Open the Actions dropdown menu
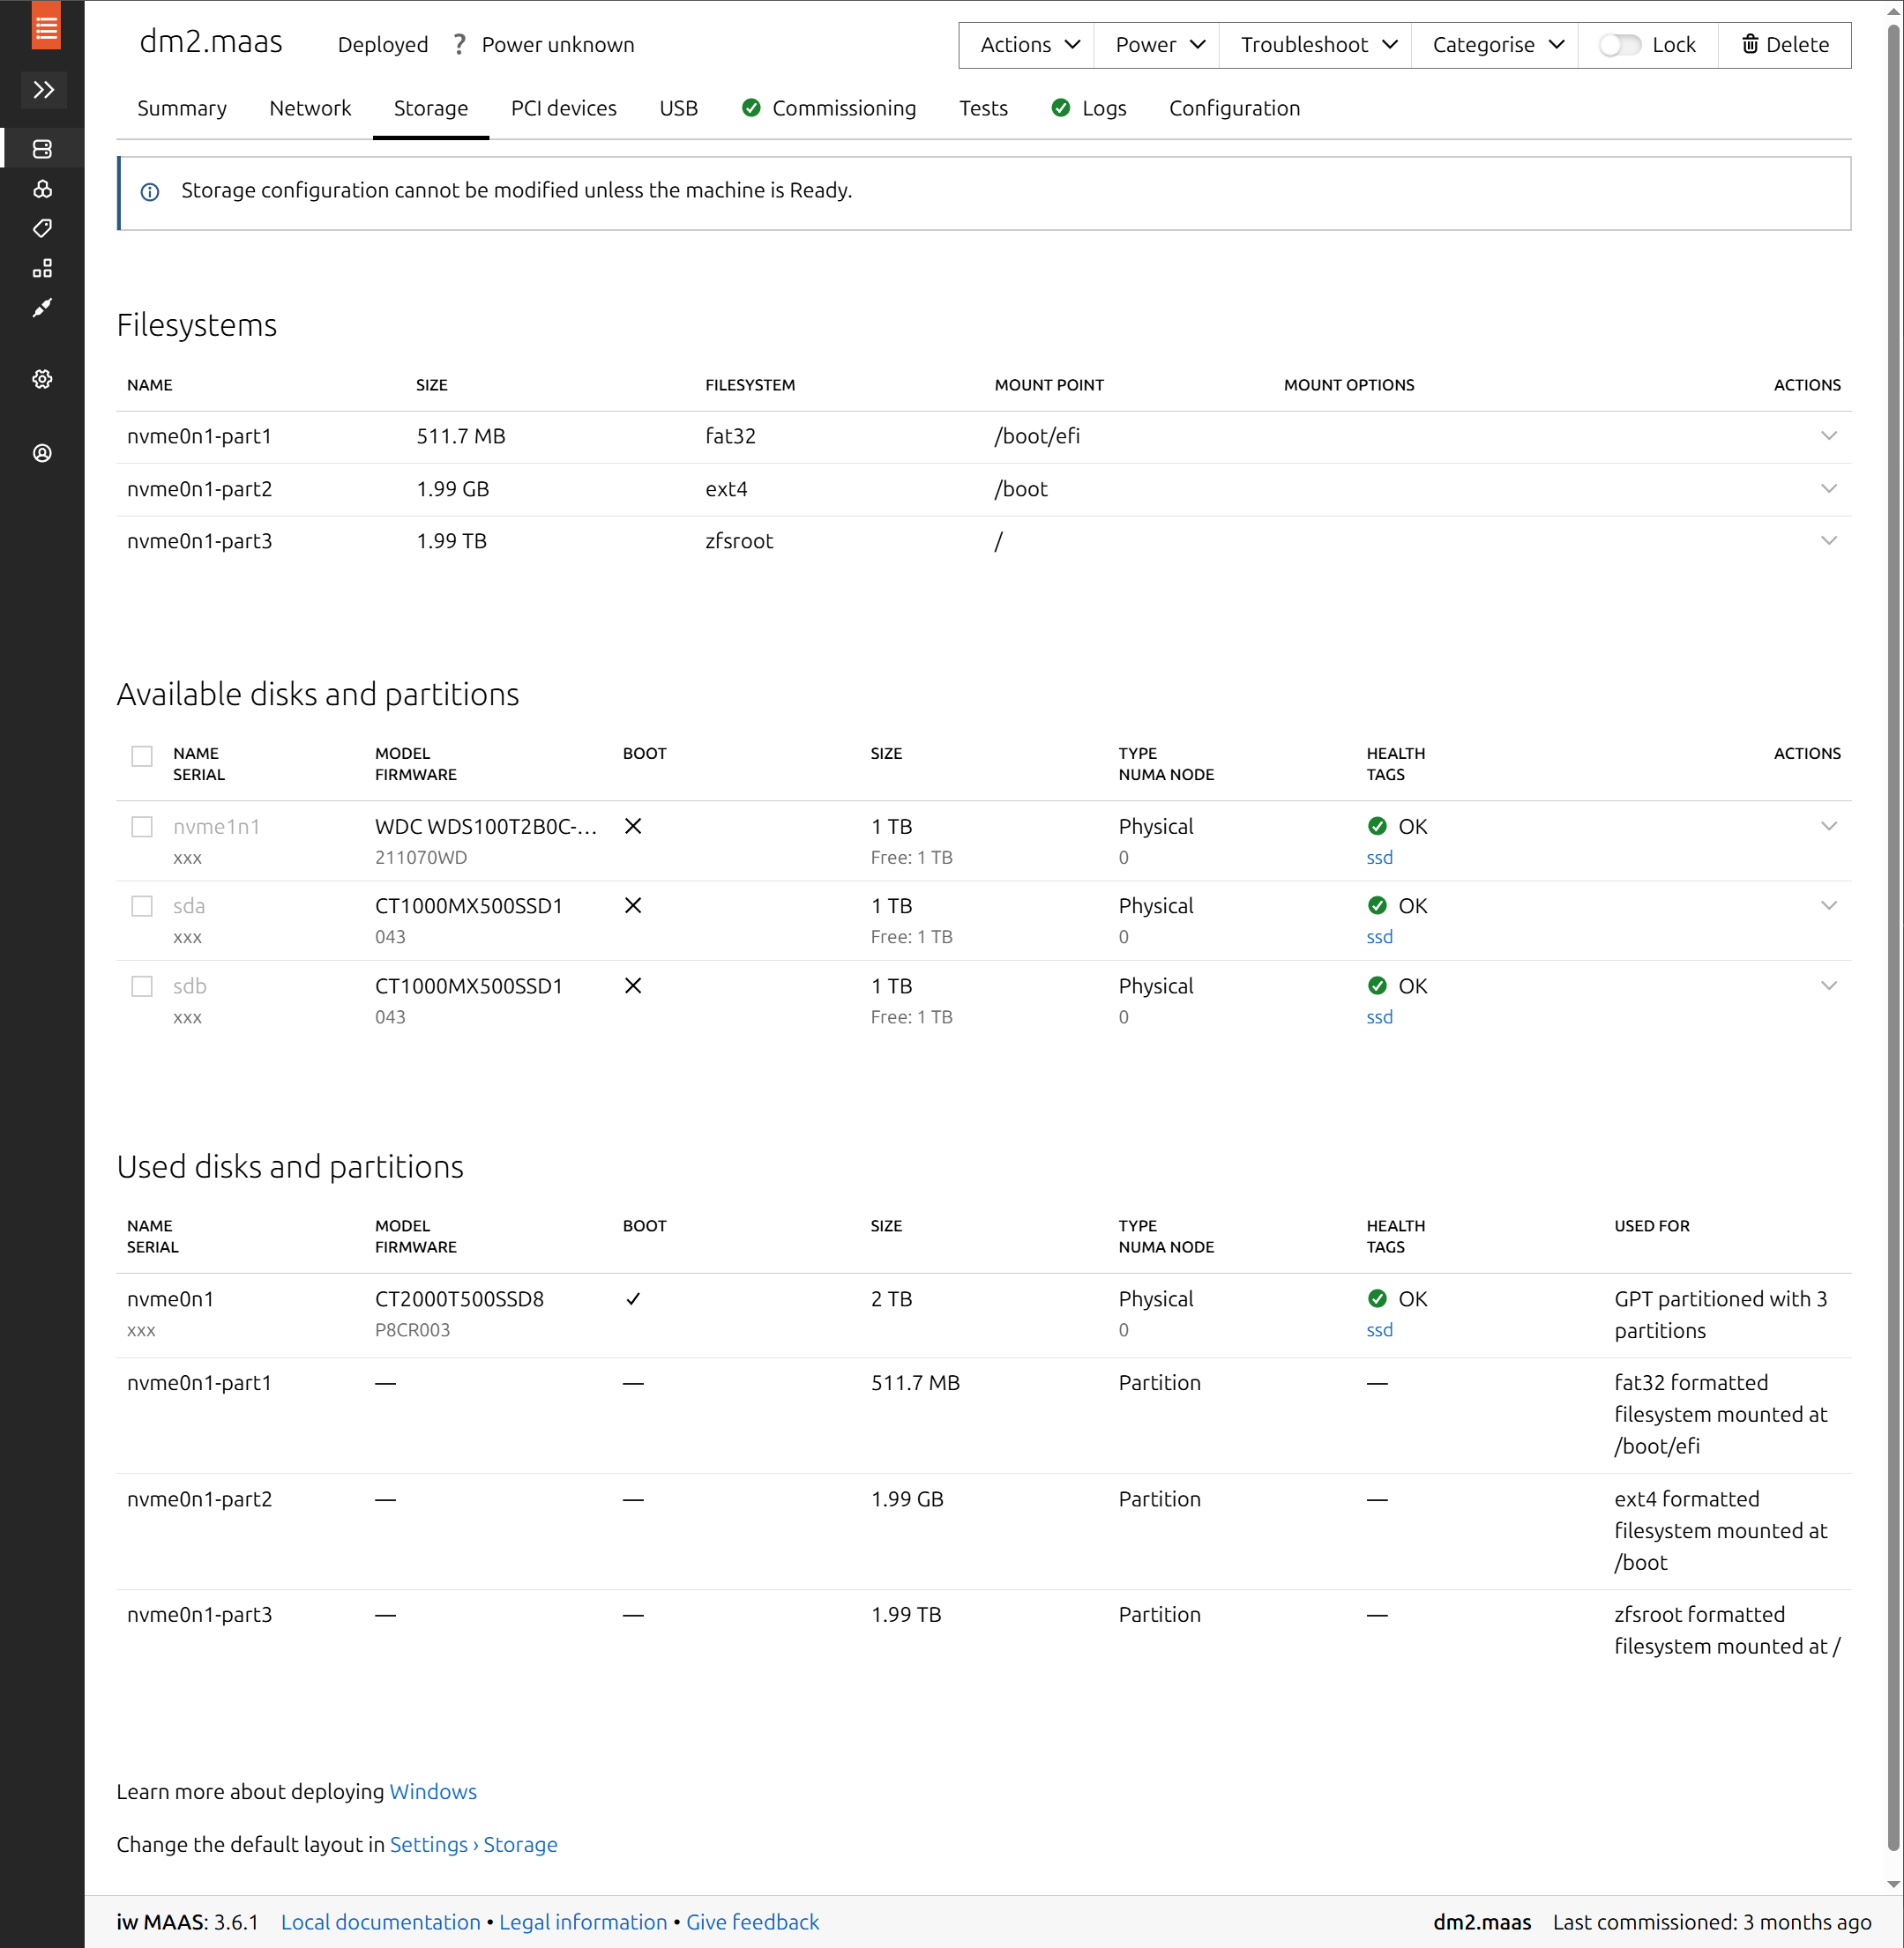The height and width of the screenshot is (1948, 1904). [1029, 44]
